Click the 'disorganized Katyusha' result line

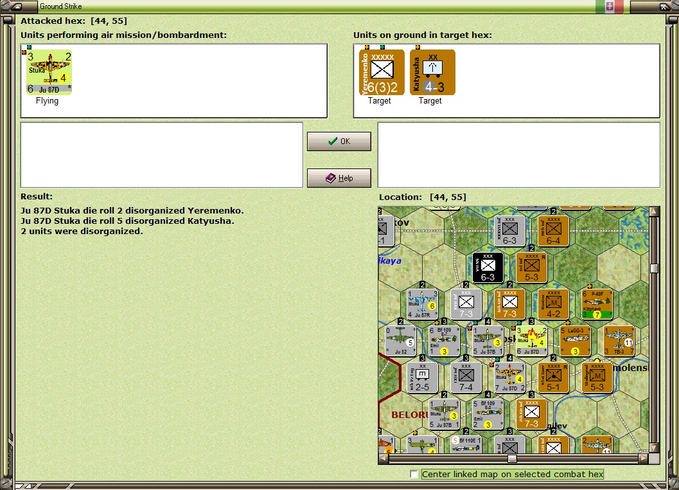[x=127, y=221]
